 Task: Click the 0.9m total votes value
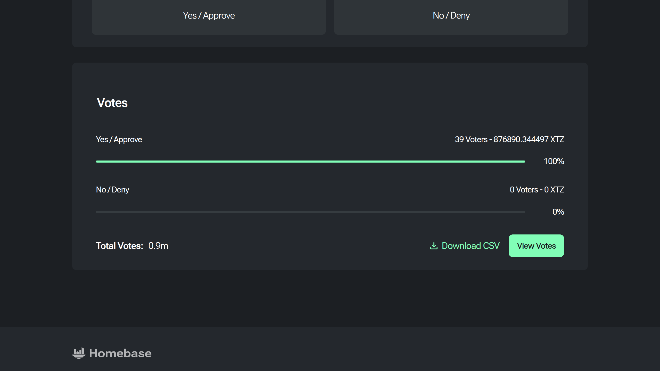(158, 246)
